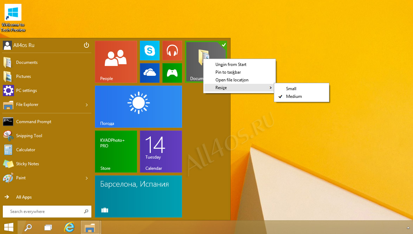Image resolution: width=413 pixels, height=234 pixels.
Task: Show hidden icons tray arrow
Action: [408, 228]
